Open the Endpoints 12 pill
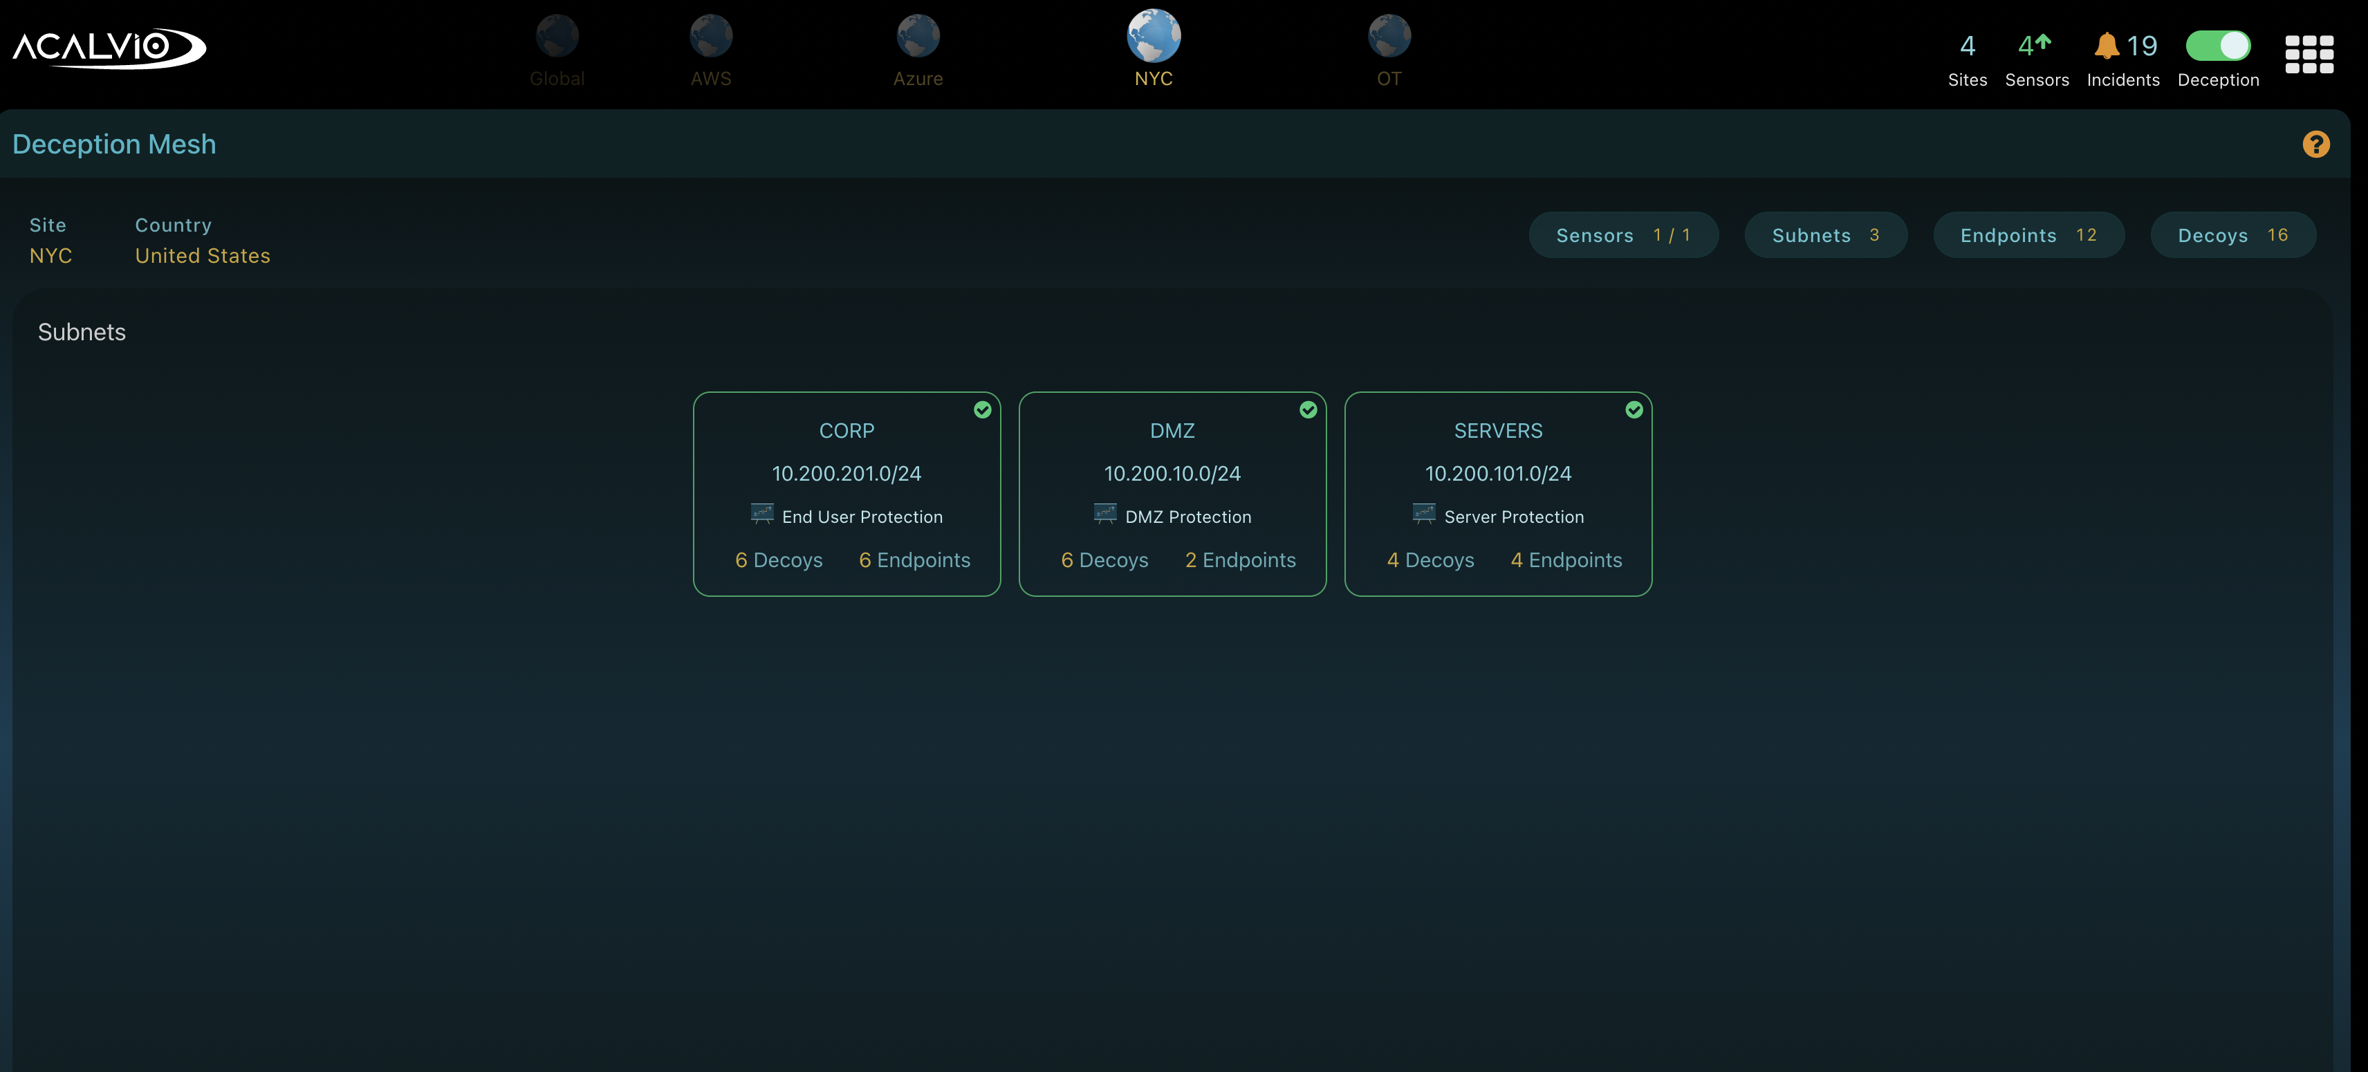This screenshot has height=1072, width=2368. [x=2029, y=235]
